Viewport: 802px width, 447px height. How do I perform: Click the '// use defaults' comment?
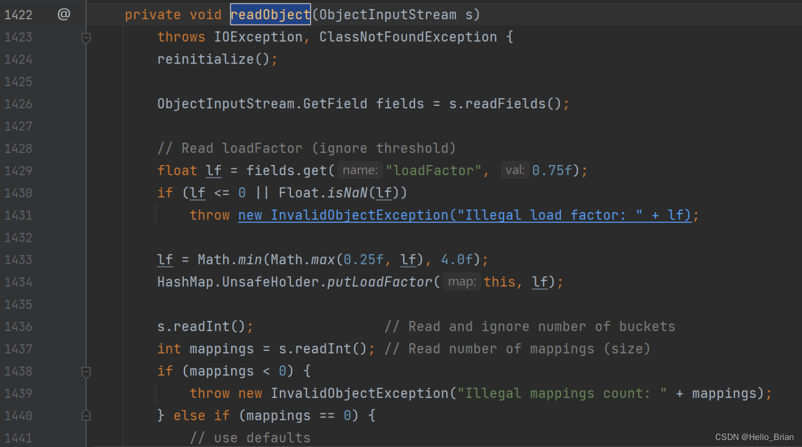(250, 438)
